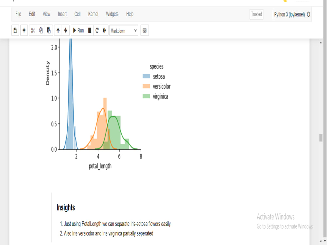Cut the selected cell using scissors icon
Screen dimensions: 327x245
coord(32,30)
